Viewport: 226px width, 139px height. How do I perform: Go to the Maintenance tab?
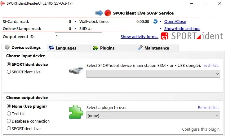[x=157, y=48]
